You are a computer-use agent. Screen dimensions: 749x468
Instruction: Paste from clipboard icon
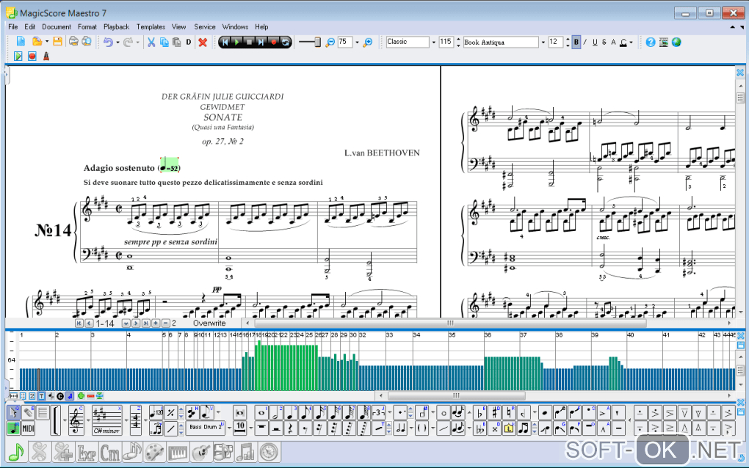pos(176,43)
